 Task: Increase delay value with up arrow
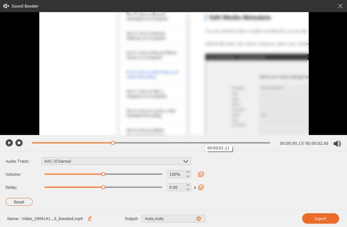188,185
